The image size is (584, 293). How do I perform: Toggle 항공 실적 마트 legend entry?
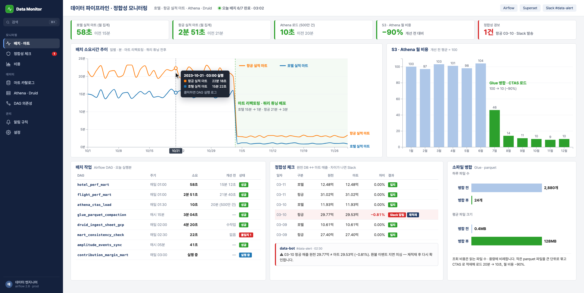[x=253, y=66]
